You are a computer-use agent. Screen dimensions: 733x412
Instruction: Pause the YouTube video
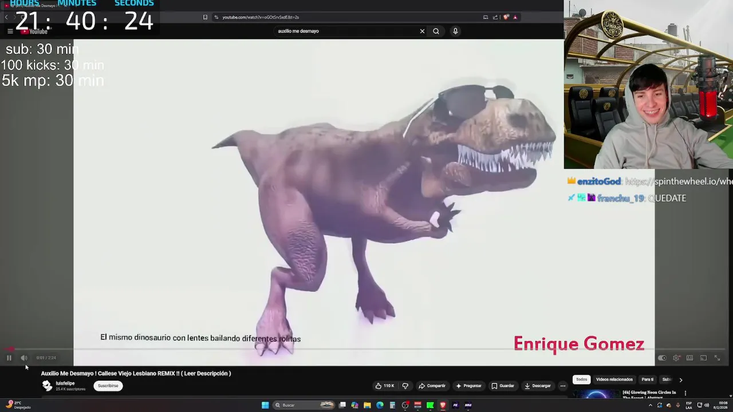[9, 358]
